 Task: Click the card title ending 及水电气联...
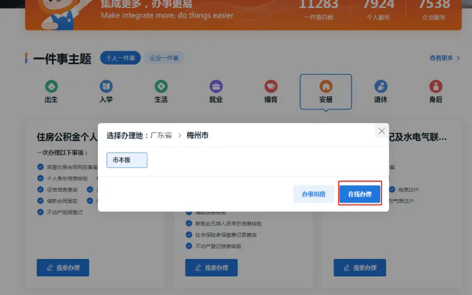418,137
